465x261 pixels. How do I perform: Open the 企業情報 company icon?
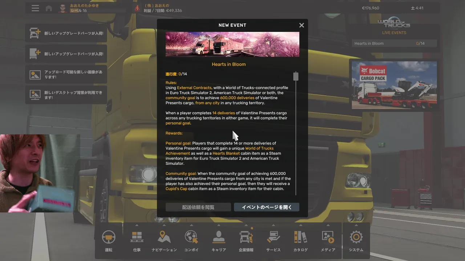[x=246, y=237]
